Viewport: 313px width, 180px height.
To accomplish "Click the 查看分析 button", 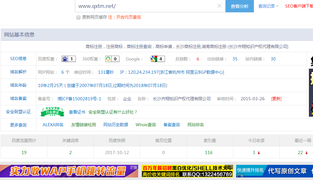I will 240,6.
